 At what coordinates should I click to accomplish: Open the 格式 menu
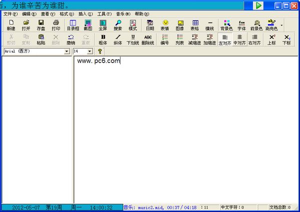[66, 14]
